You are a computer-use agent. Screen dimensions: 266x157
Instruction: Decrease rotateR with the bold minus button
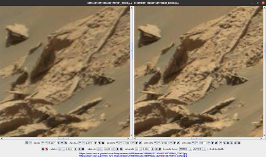tap(136, 149)
